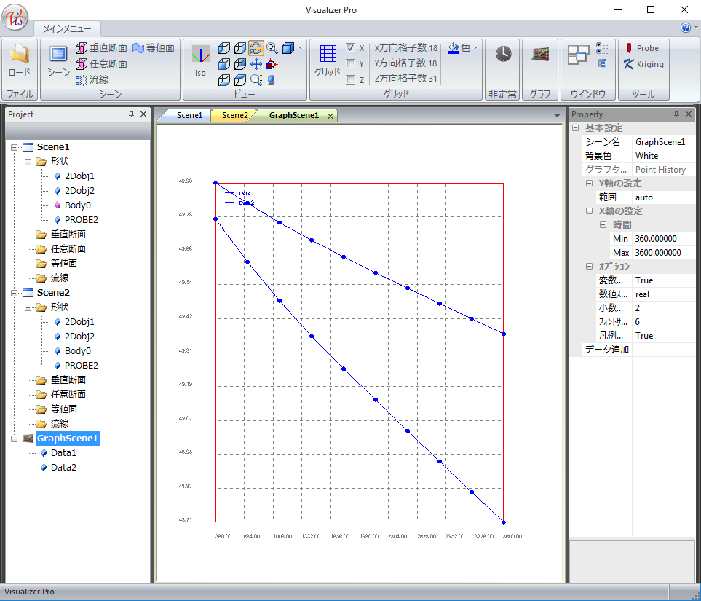Collapse the Scene1 tree node
Viewport: 701px width, 601px height.
(x=15, y=148)
